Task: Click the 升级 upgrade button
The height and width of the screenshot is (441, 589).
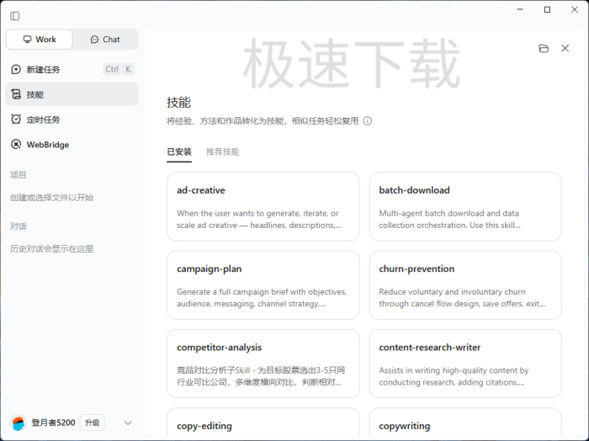Action: (x=92, y=423)
